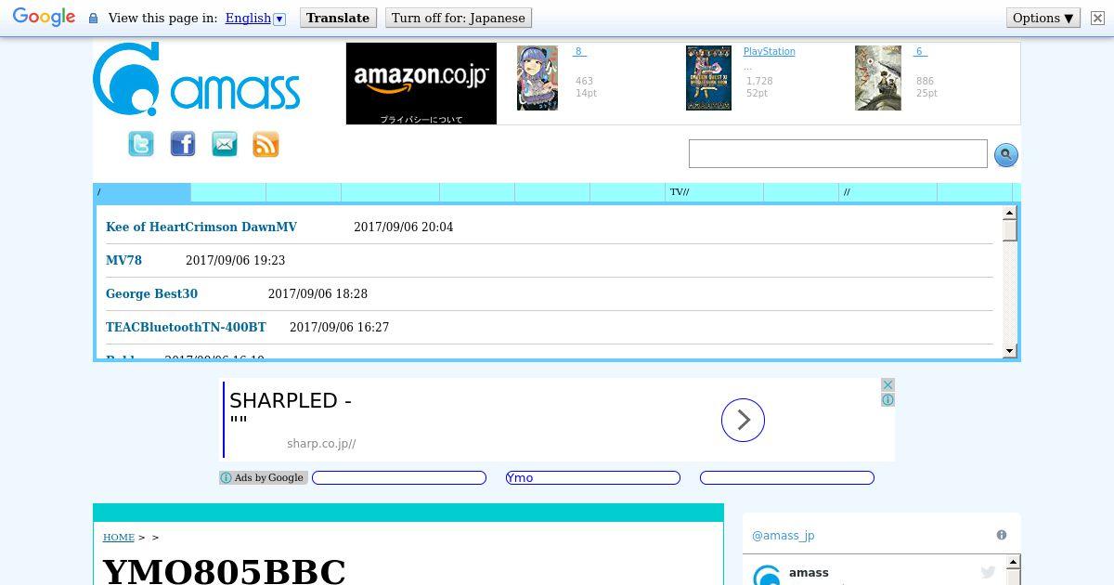Open the product link labeled 8
The height and width of the screenshot is (585, 1114).
(580, 52)
